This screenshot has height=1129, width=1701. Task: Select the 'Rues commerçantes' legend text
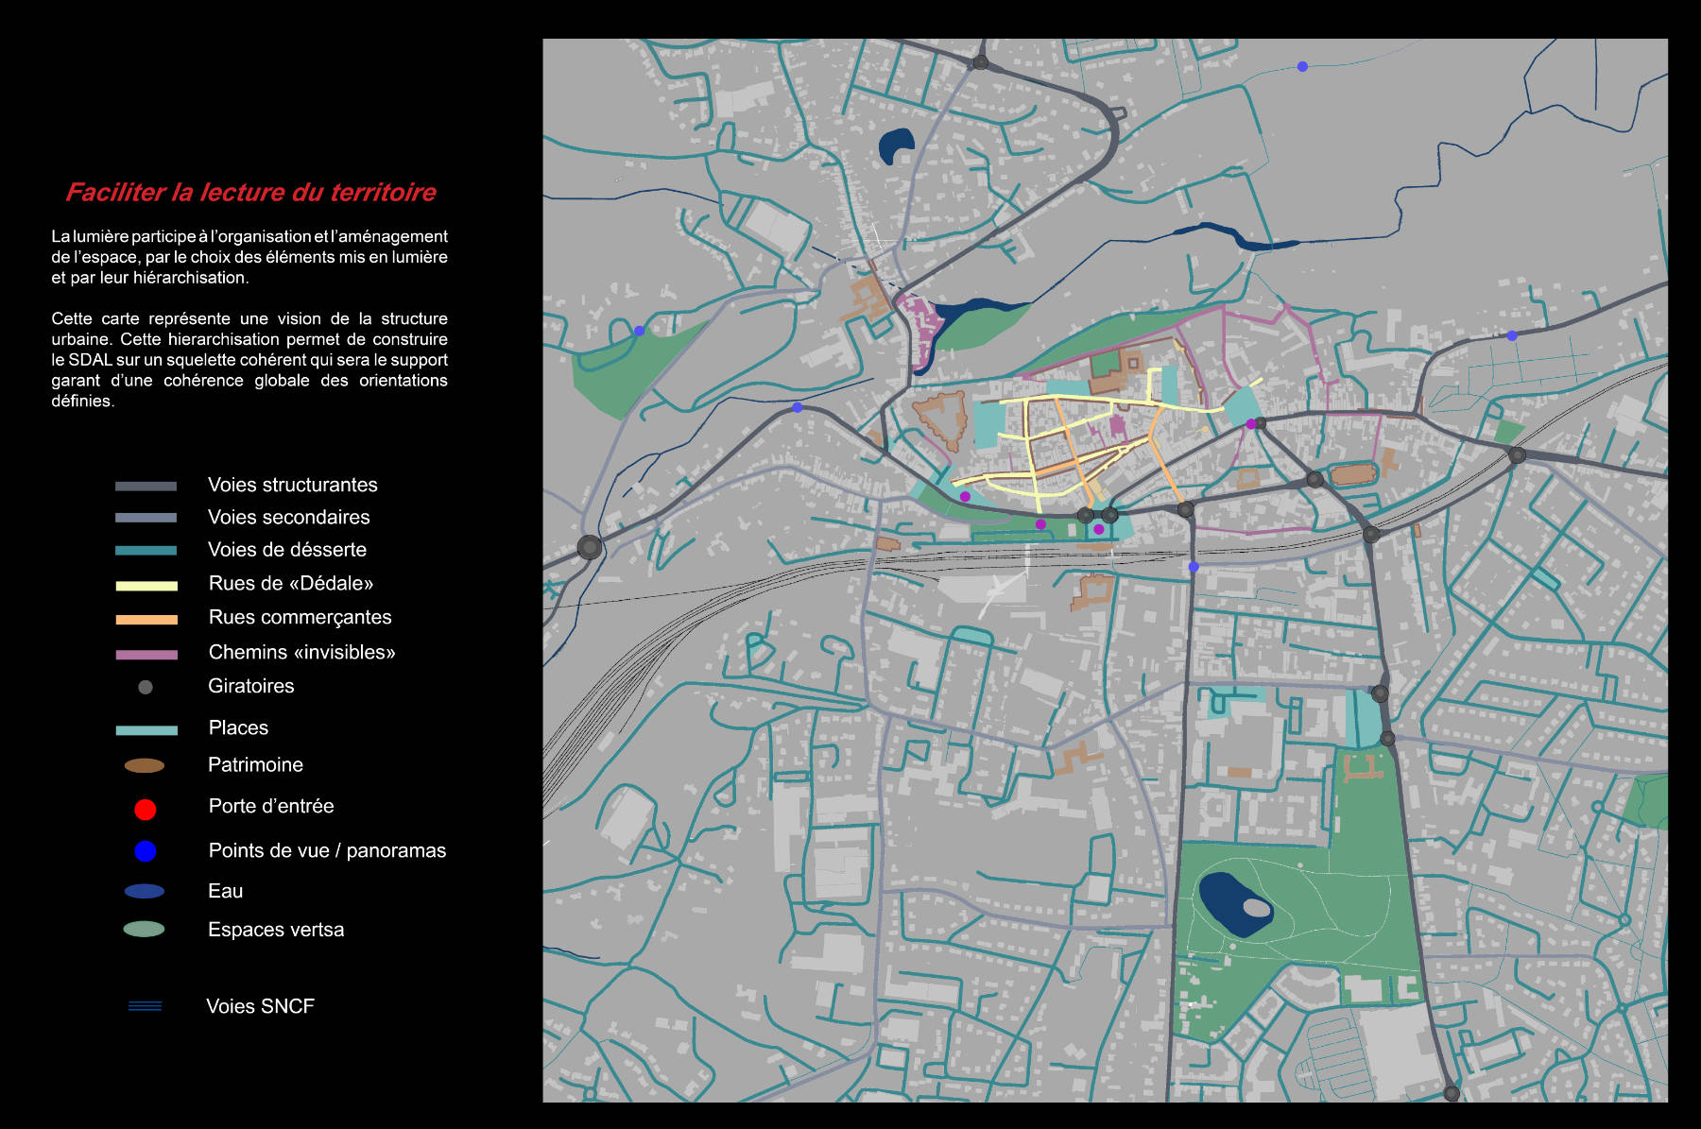coord(301,617)
